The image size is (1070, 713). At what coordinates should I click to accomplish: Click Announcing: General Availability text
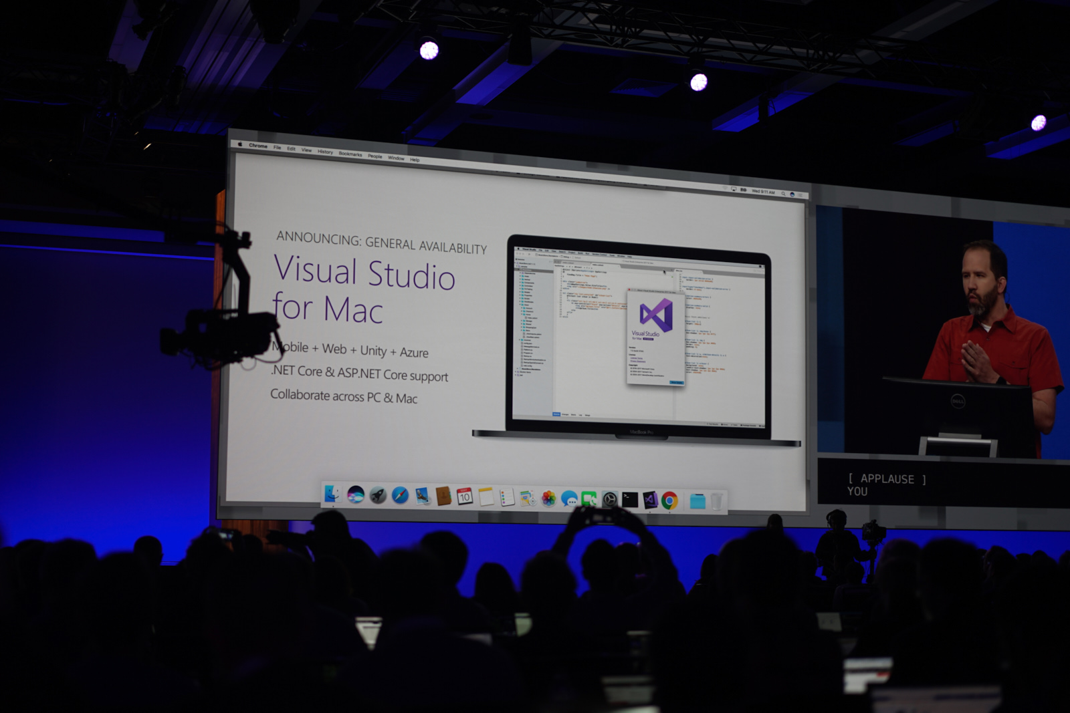[x=381, y=243]
